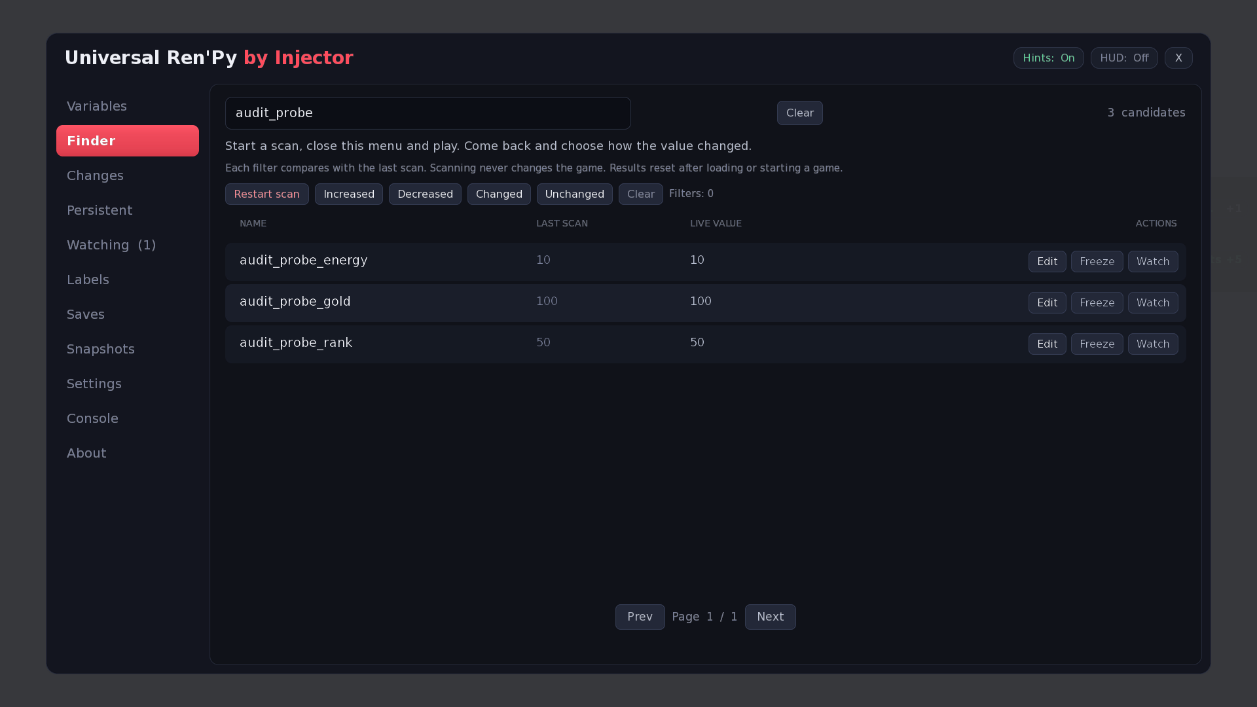The height and width of the screenshot is (707, 1257).
Task: Watch audit_probe_rank
Action: (x=1153, y=344)
